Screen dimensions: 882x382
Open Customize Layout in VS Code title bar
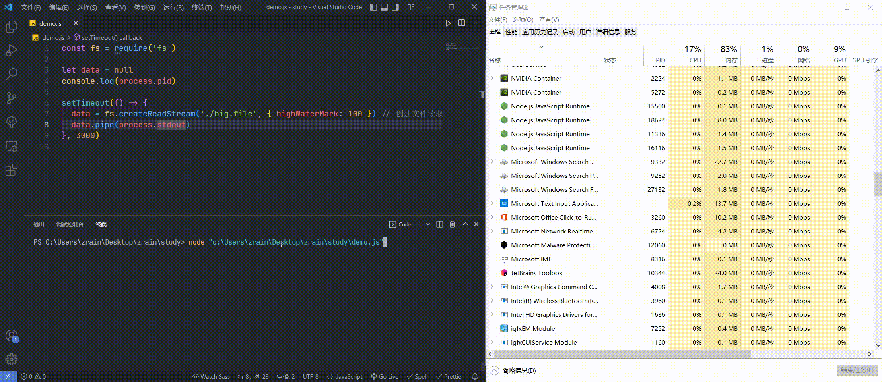[x=411, y=7]
